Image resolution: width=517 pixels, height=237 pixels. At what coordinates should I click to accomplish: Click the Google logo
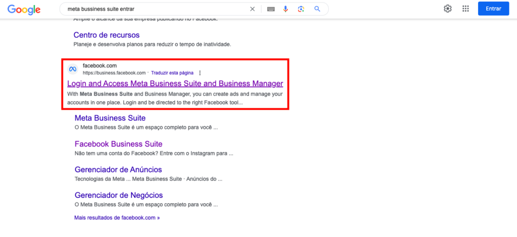point(24,9)
